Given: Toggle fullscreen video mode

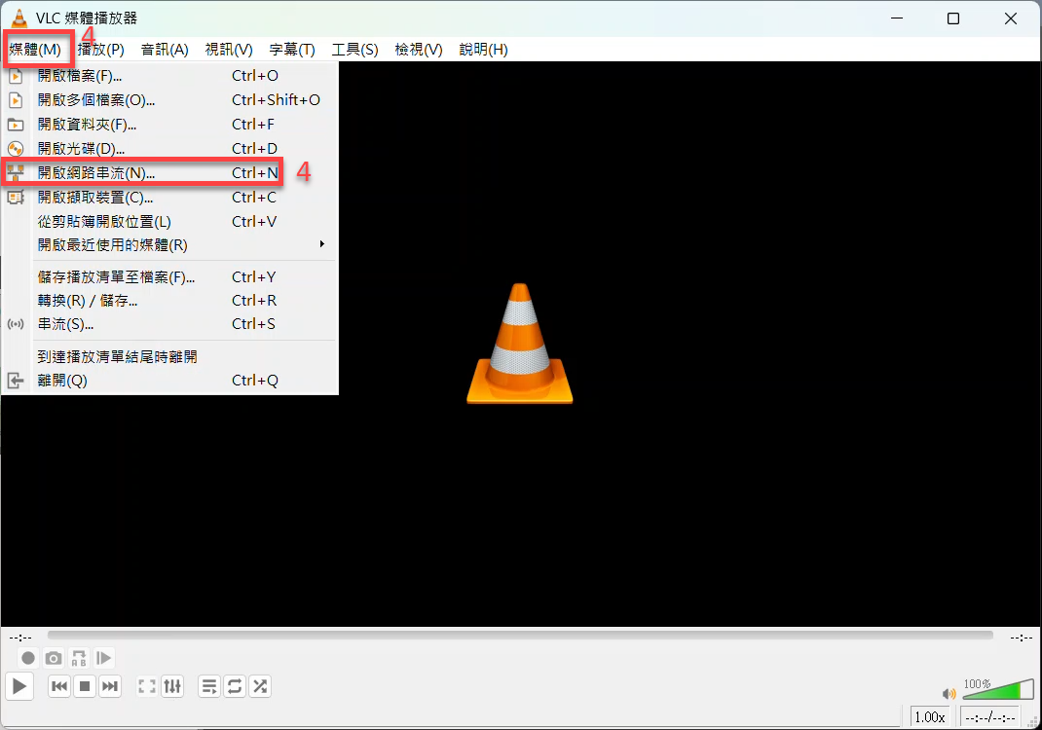Looking at the screenshot, I should pos(146,686).
